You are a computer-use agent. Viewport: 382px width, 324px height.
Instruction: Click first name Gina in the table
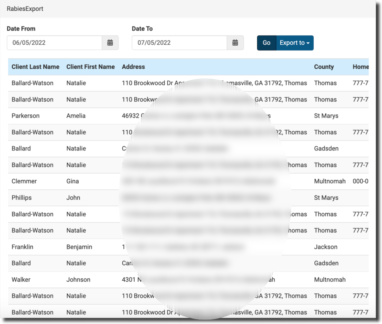click(x=72, y=181)
